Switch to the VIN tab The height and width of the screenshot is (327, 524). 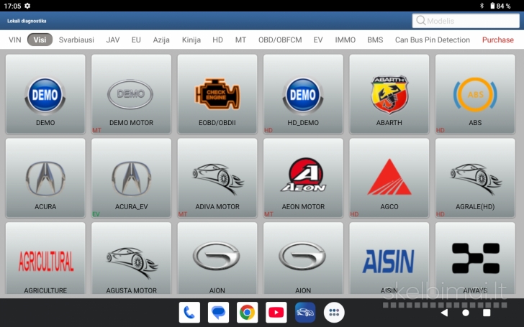click(x=14, y=40)
